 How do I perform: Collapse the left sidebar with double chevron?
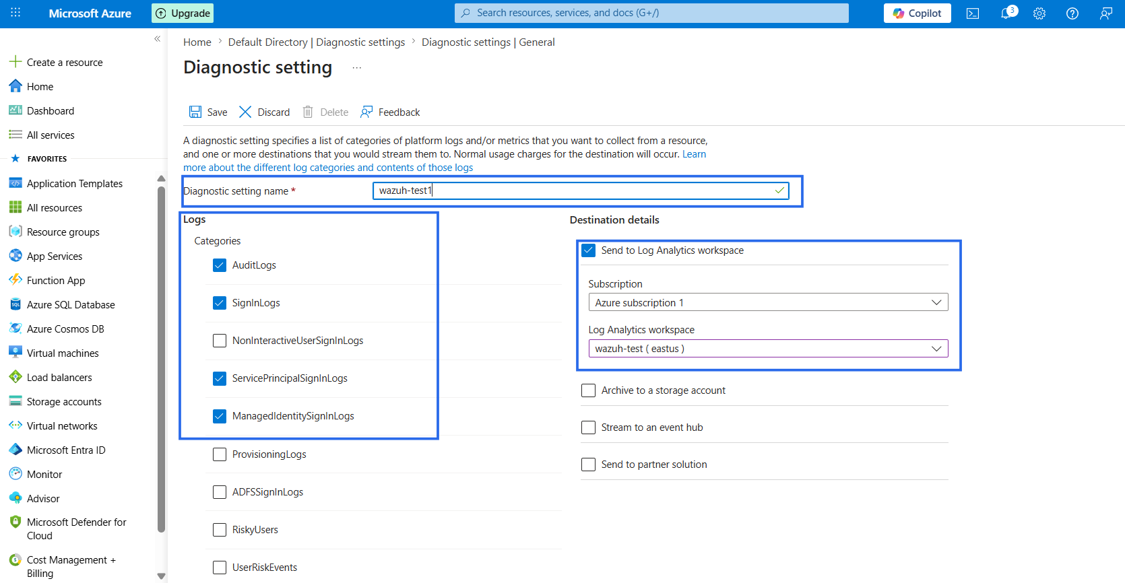click(x=157, y=39)
